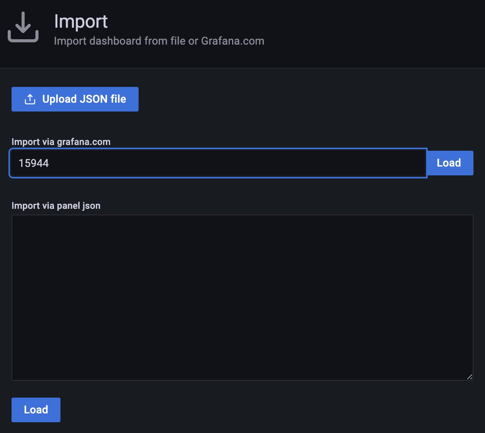
Task: Grab the text area resize handle
Action: pyautogui.click(x=470, y=377)
